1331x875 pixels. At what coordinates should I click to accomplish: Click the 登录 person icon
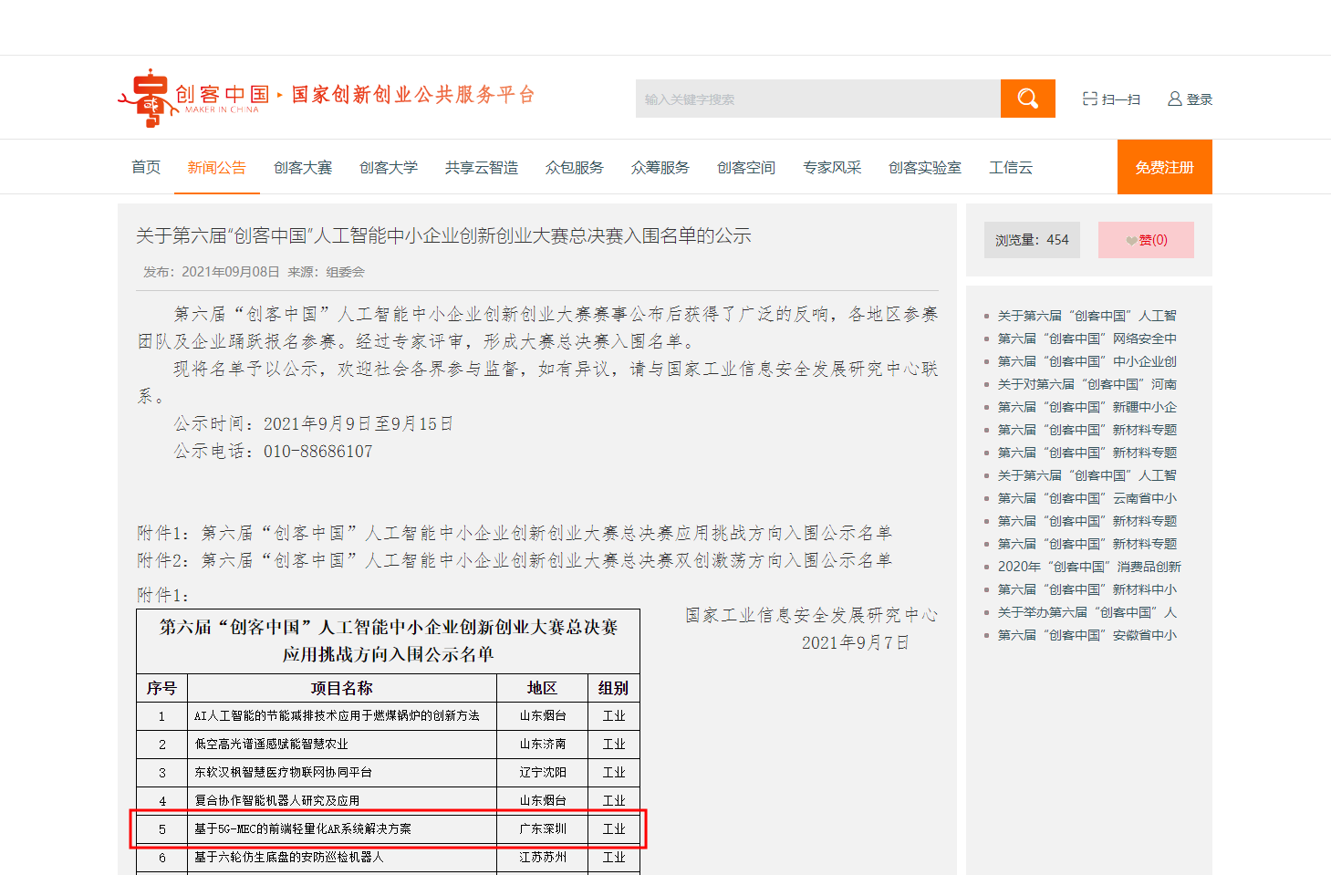1174,98
